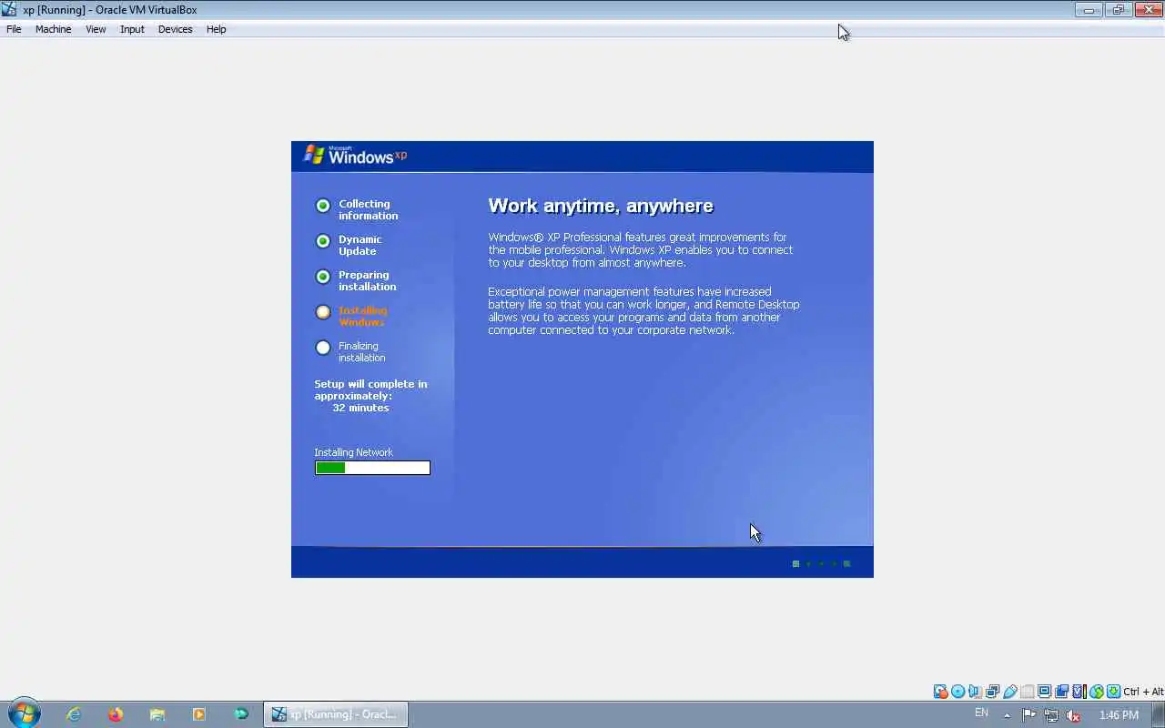Click the display monitor indicator icon
The width and height of the screenshot is (1165, 728).
(x=1044, y=692)
